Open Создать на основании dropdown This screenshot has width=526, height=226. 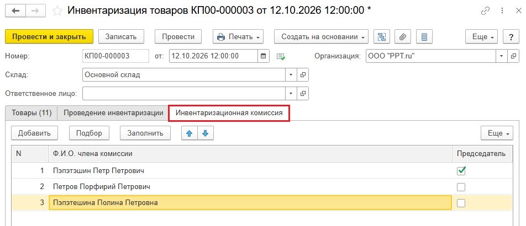tap(321, 37)
